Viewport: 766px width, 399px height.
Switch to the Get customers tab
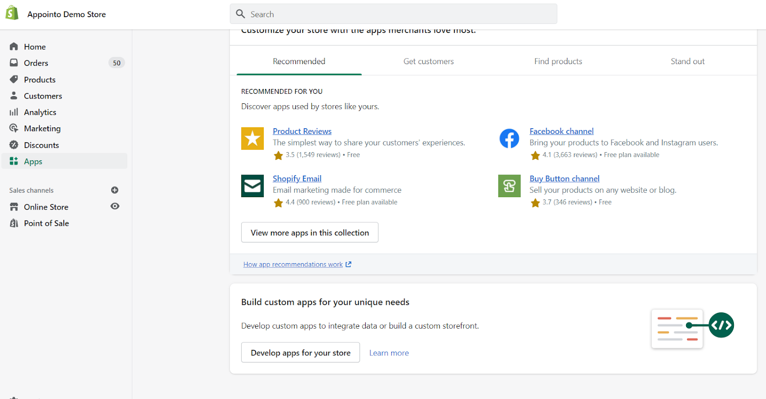(x=428, y=61)
